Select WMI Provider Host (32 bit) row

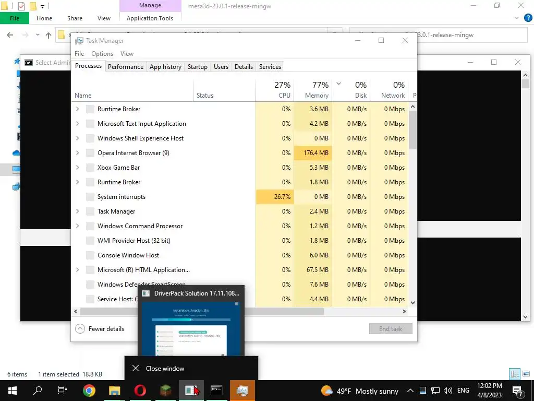click(x=239, y=240)
